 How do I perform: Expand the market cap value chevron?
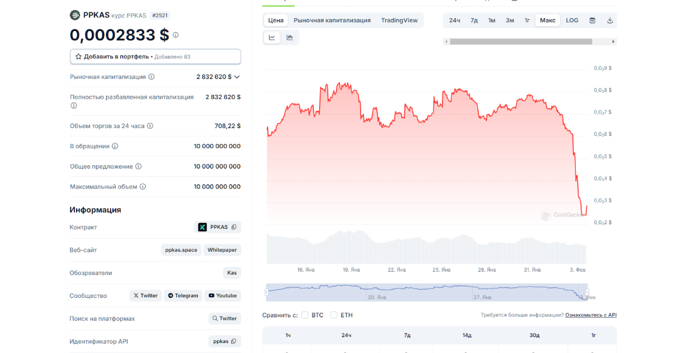click(x=237, y=77)
